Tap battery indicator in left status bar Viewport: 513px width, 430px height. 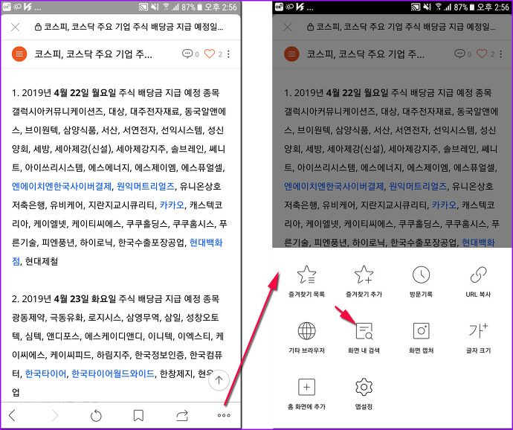[x=199, y=7]
